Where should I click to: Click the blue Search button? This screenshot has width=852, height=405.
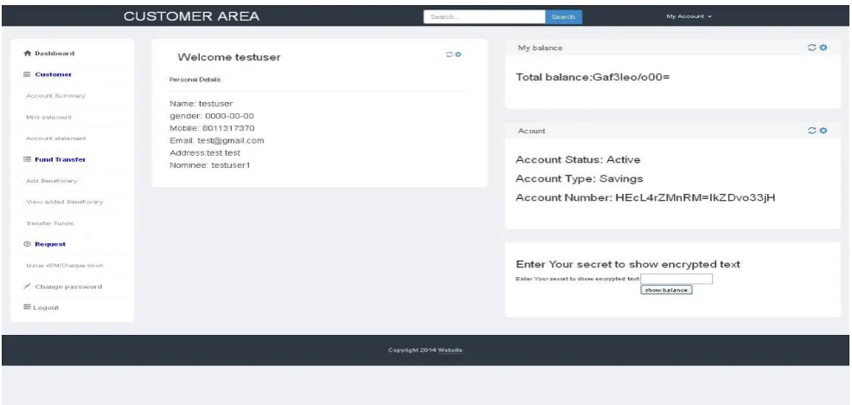[x=563, y=16]
